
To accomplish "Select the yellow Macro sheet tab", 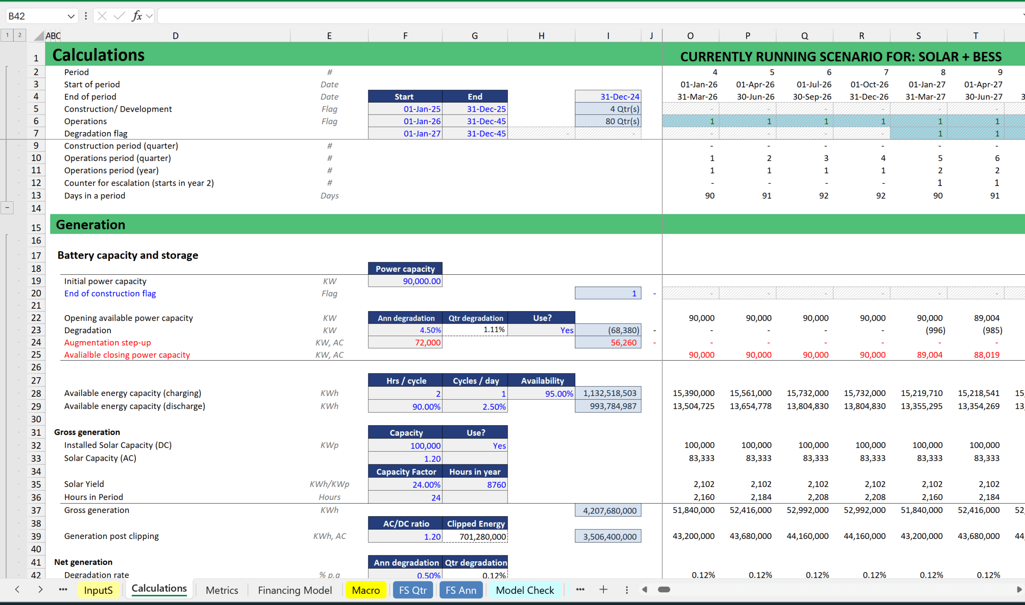I will point(365,590).
